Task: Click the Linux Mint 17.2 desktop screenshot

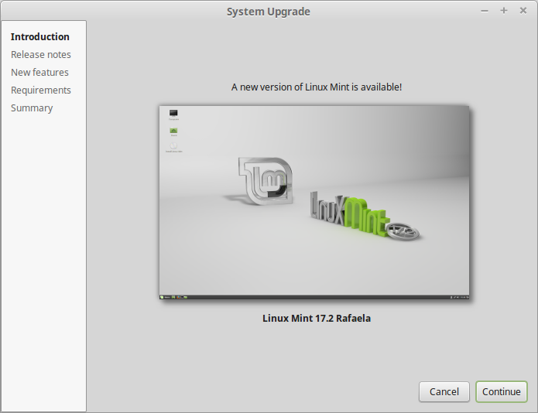Action: [x=314, y=203]
